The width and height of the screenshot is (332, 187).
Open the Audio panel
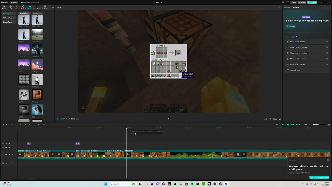[x=11, y=7]
